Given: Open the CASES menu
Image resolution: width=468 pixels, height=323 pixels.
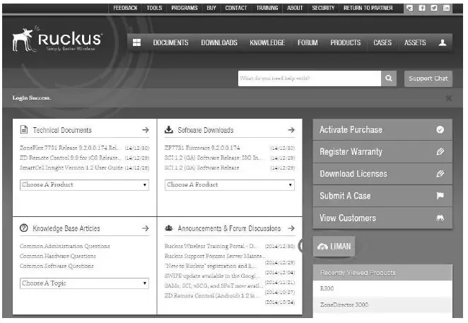Looking at the screenshot, I should [382, 42].
